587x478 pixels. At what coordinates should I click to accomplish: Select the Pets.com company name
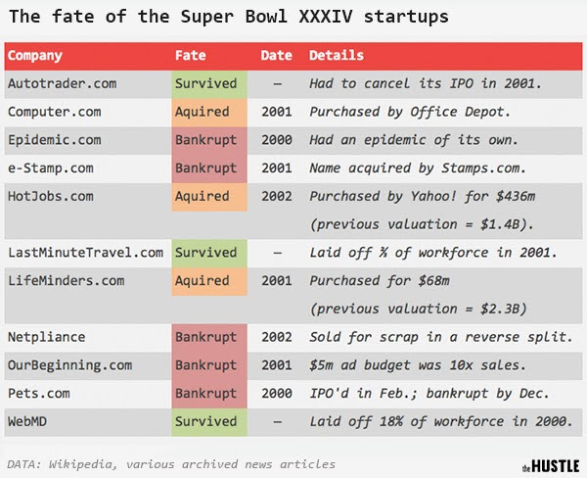(39, 394)
